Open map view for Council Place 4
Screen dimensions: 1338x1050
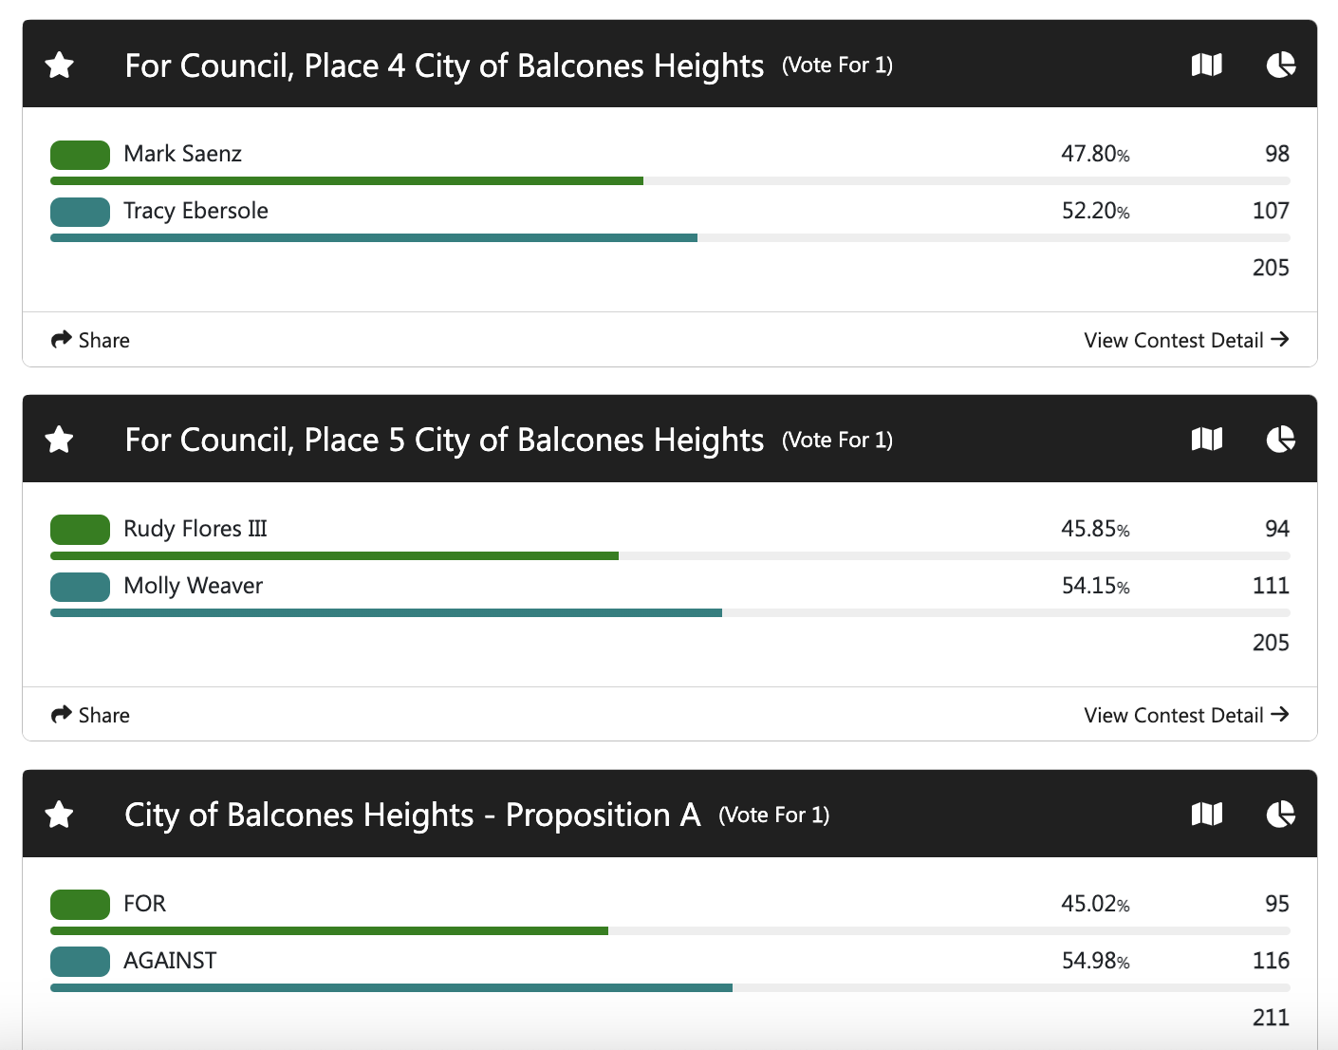click(1206, 65)
